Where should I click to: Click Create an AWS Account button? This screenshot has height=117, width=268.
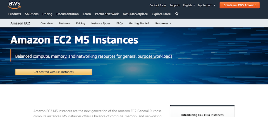[240, 5]
